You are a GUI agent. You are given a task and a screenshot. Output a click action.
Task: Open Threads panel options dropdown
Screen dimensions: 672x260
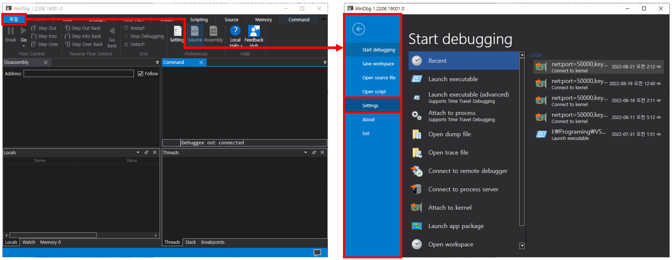(x=306, y=152)
